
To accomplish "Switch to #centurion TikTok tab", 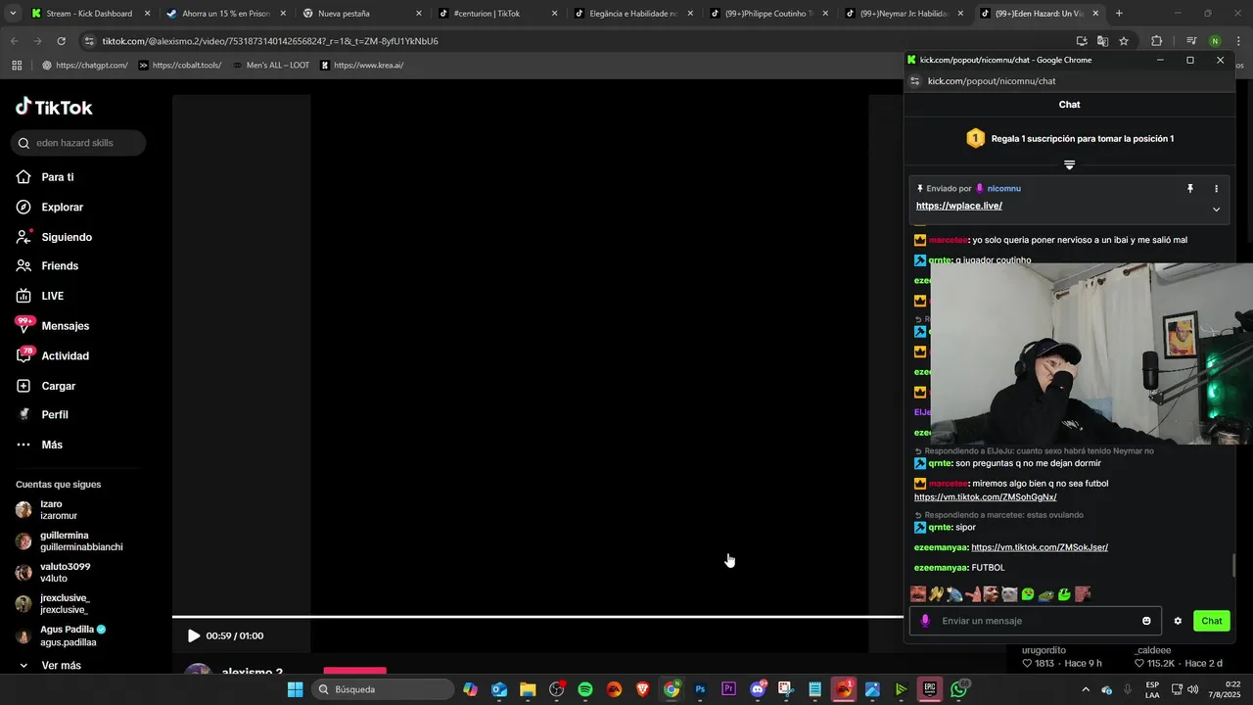I will (497, 14).
